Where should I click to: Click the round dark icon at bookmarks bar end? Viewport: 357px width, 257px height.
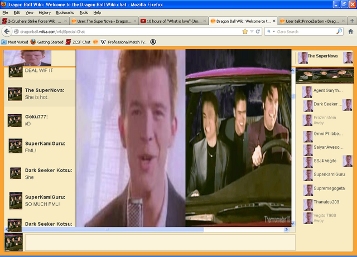[x=153, y=42]
